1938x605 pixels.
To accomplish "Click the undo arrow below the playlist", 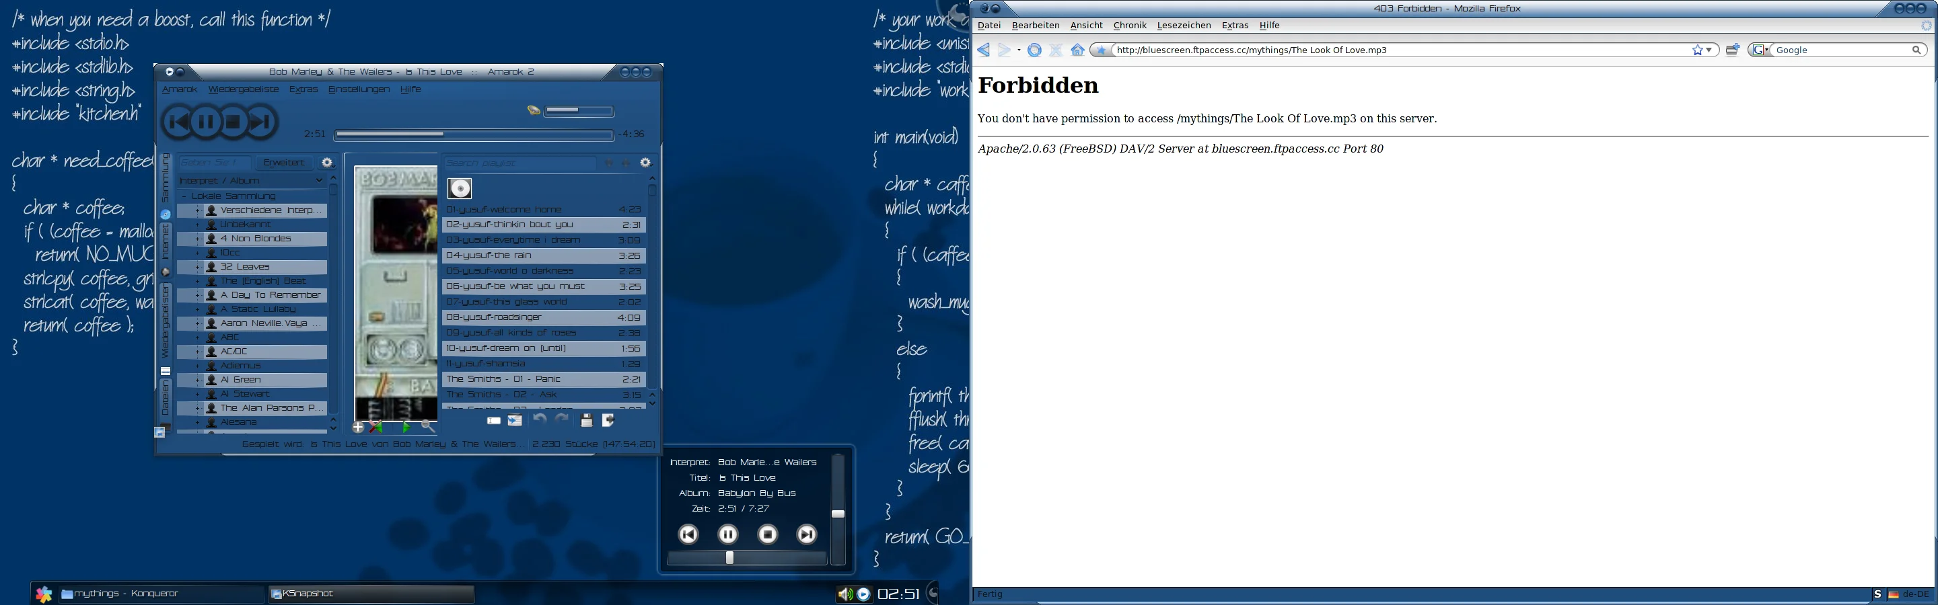I will click(x=540, y=420).
